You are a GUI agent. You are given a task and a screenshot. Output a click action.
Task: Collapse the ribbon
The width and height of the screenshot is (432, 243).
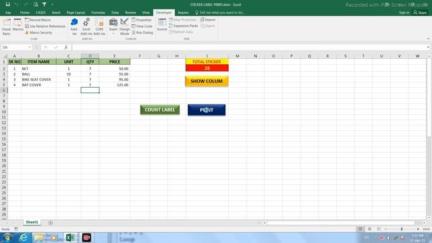point(428,39)
